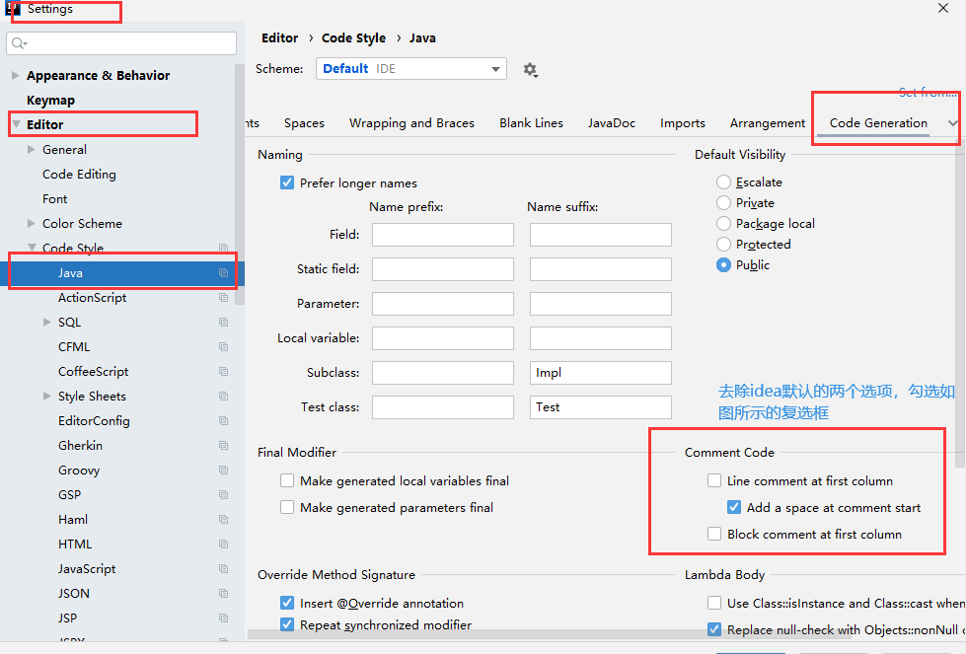966x654 pixels.
Task: Open the Arrangement tab
Action: (x=768, y=123)
